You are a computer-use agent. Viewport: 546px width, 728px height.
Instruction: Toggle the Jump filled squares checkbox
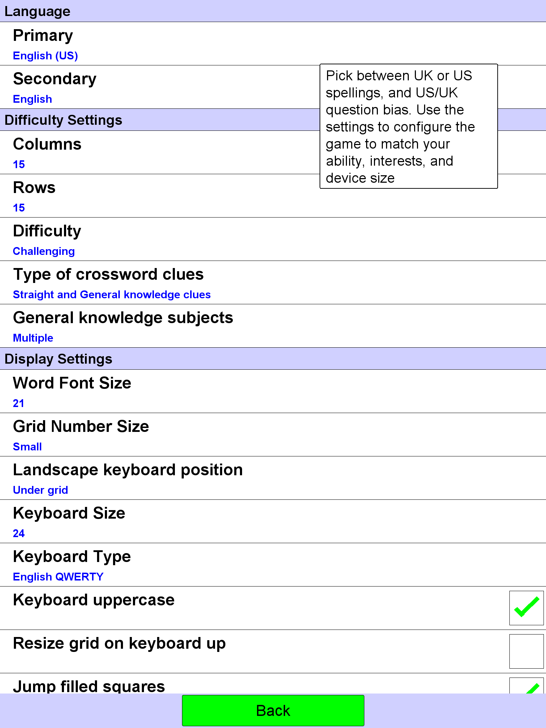pyautogui.click(x=526, y=686)
